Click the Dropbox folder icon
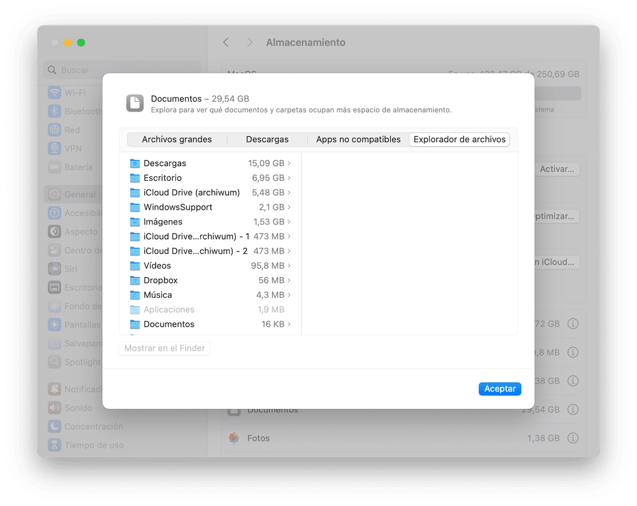Image resolution: width=637 pixels, height=506 pixels. coord(135,280)
